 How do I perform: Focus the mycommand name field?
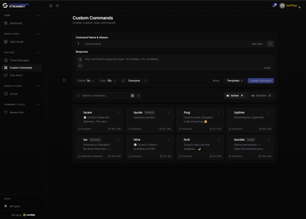[x=166, y=44]
